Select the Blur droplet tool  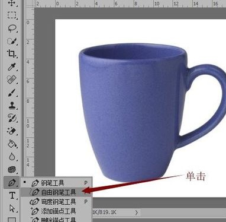click(12, 157)
